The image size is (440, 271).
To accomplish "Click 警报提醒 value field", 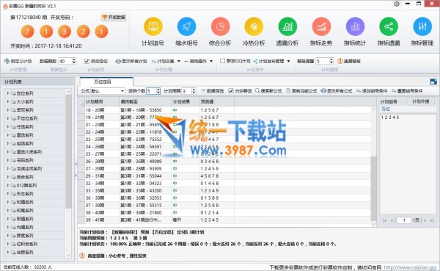I will [x=323, y=61].
